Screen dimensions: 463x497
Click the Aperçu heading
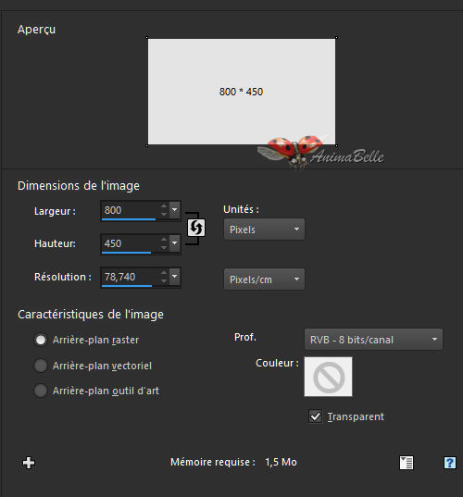[x=36, y=30]
